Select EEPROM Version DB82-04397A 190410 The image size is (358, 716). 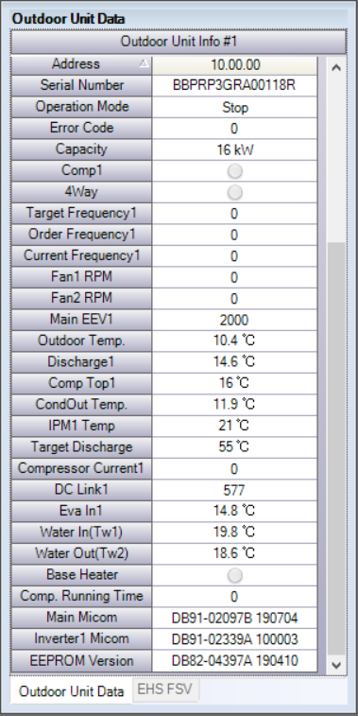pos(234,661)
